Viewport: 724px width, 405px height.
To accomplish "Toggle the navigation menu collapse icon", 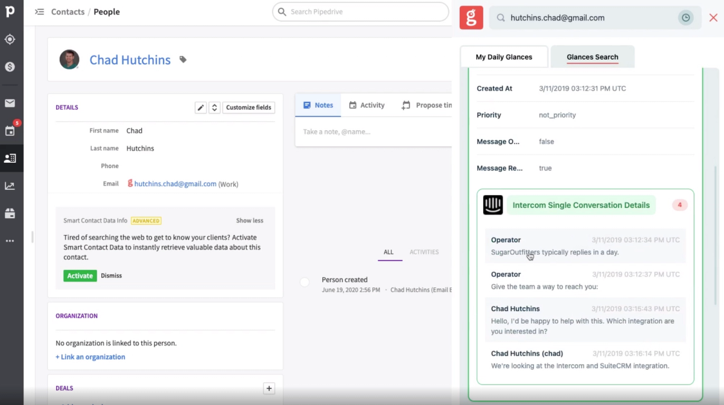I will point(39,11).
